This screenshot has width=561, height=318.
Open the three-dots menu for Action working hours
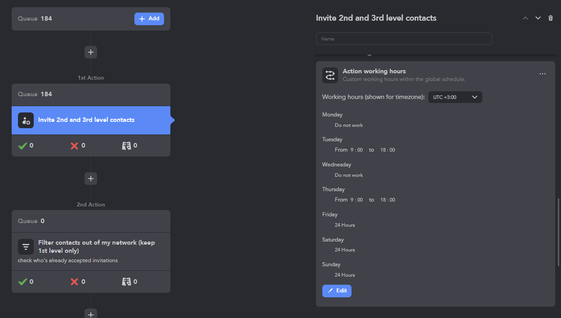pyautogui.click(x=543, y=74)
